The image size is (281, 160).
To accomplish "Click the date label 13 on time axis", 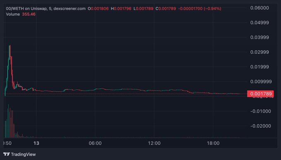I will pyautogui.click(x=36, y=143).
